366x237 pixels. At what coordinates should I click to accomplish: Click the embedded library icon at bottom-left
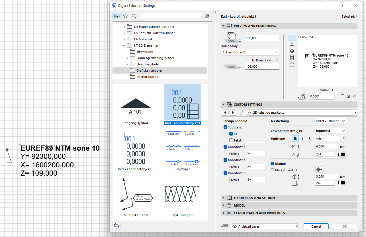point(117,226)
